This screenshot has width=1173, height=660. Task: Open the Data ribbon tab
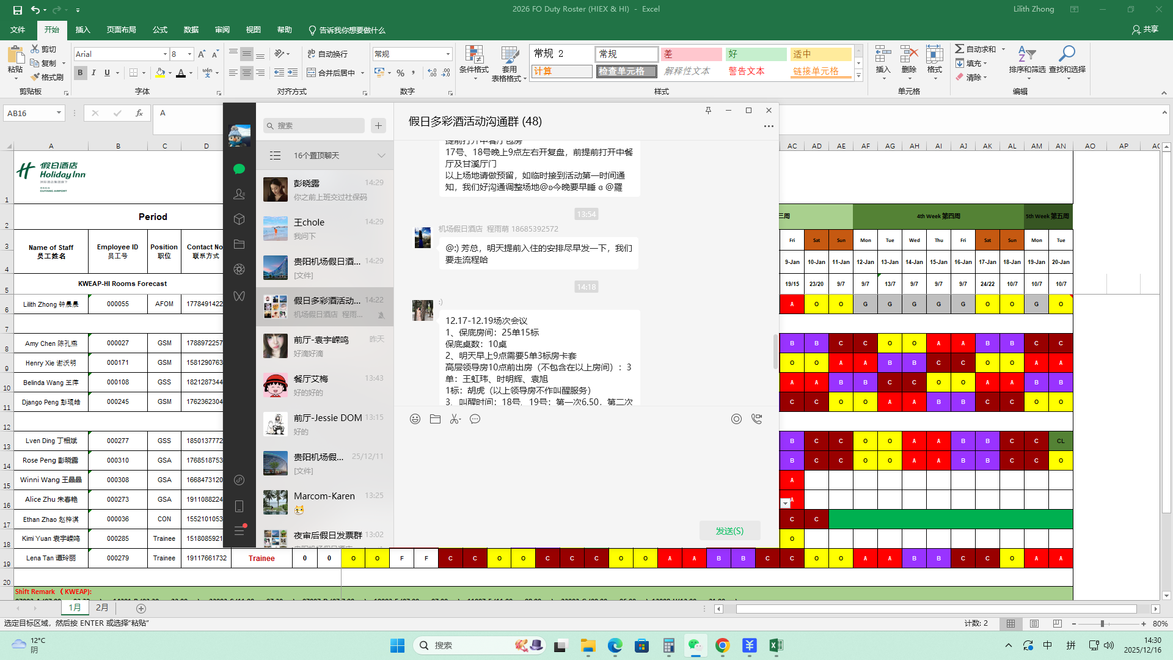pos(191,30)
